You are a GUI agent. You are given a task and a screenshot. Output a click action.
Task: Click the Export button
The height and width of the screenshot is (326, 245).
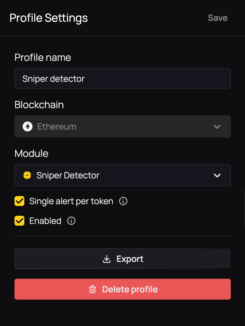pos(122,259)
